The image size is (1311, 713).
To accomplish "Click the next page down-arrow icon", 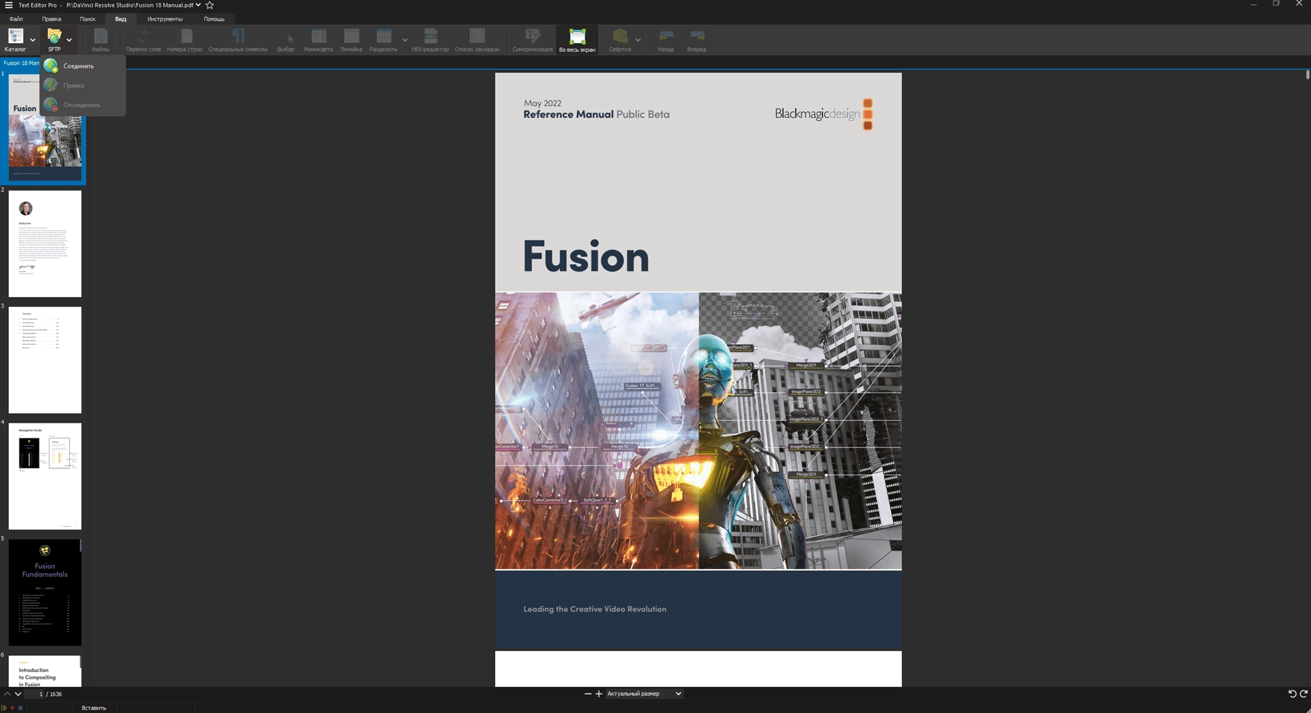I will point(18,694).
